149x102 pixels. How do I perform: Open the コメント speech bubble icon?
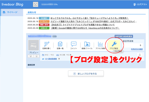click(x=73, y=44)
